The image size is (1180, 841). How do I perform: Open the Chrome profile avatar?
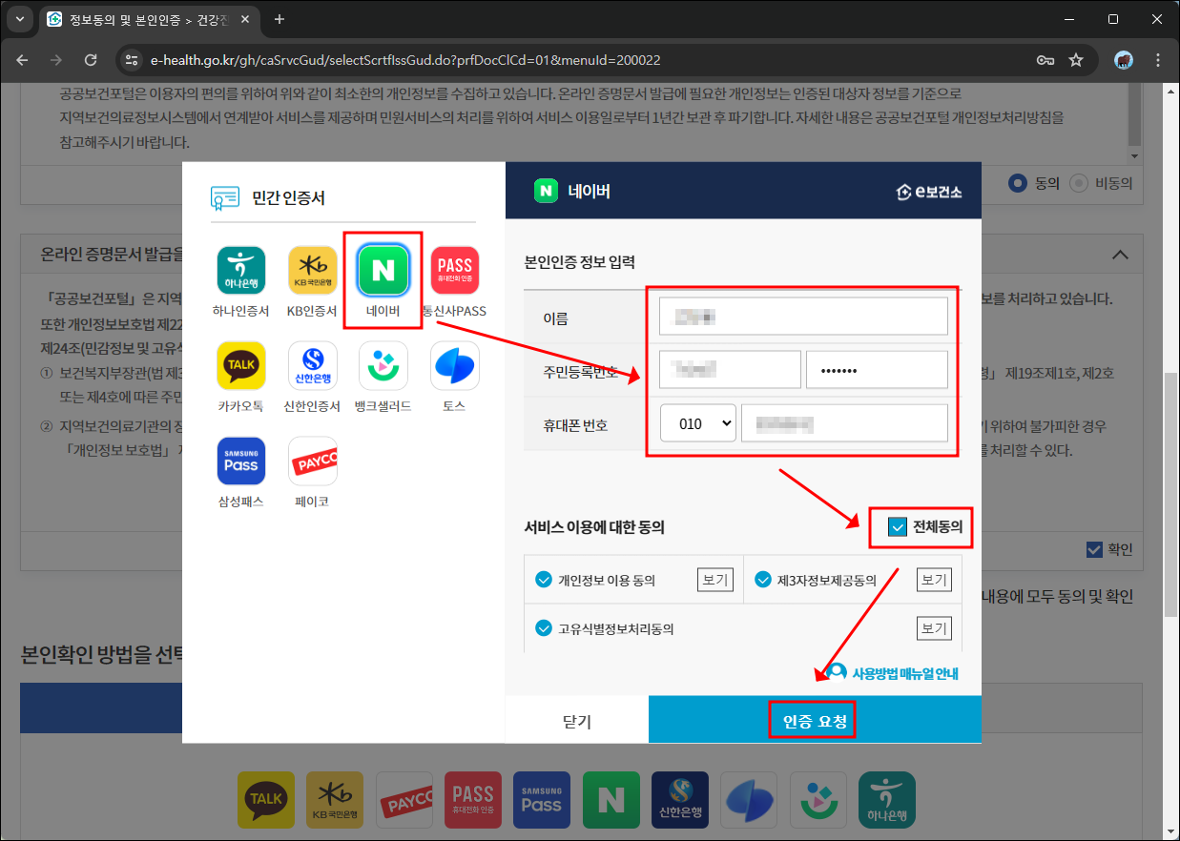point(1124,60)
